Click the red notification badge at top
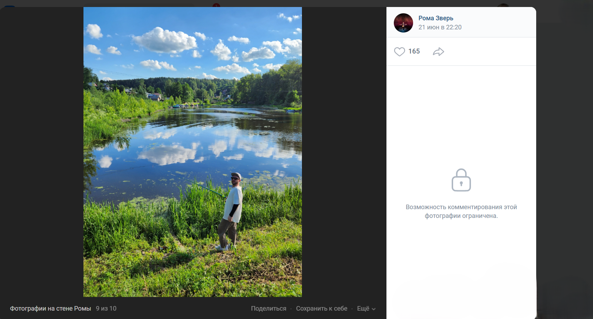Image resolution: width=593 pixels, height=319 pixels. point(216,5)
